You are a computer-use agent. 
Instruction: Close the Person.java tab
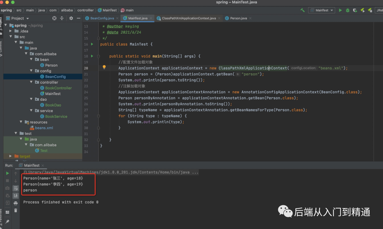click(250, 18)
